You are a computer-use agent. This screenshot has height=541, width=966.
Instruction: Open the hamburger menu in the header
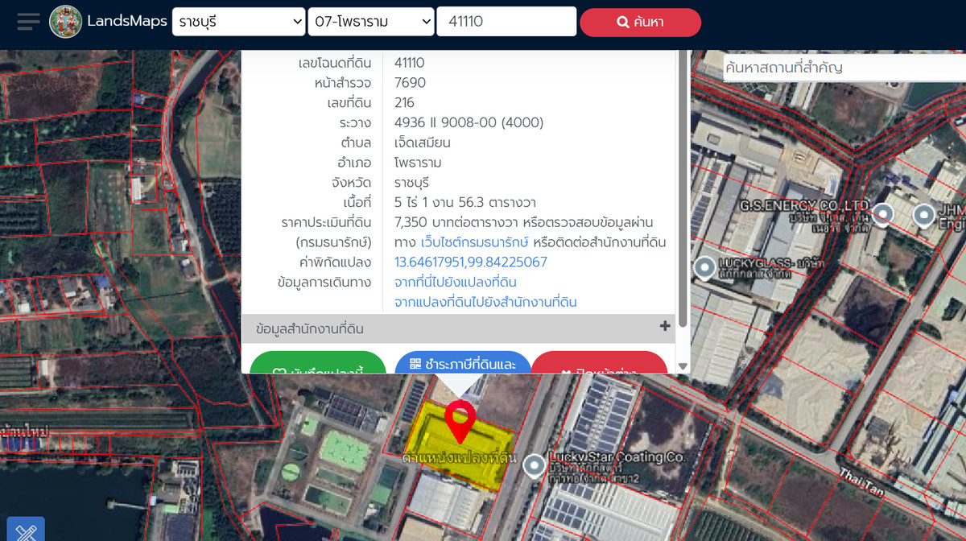click(28, 22)
